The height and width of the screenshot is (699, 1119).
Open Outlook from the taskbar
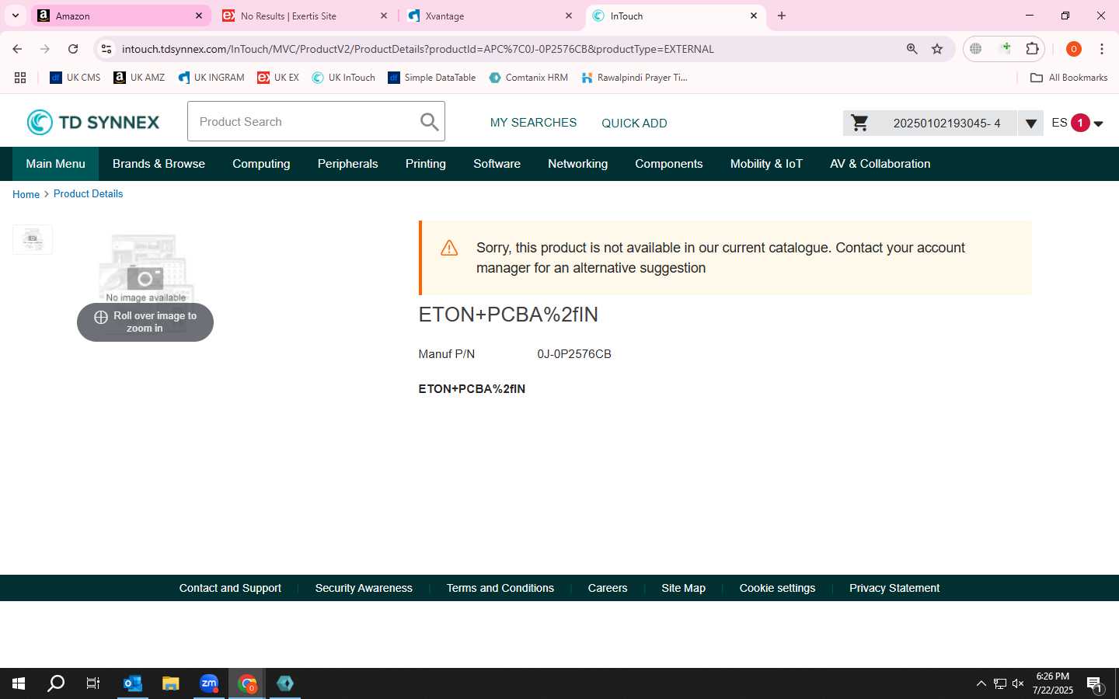coord(133,683)
